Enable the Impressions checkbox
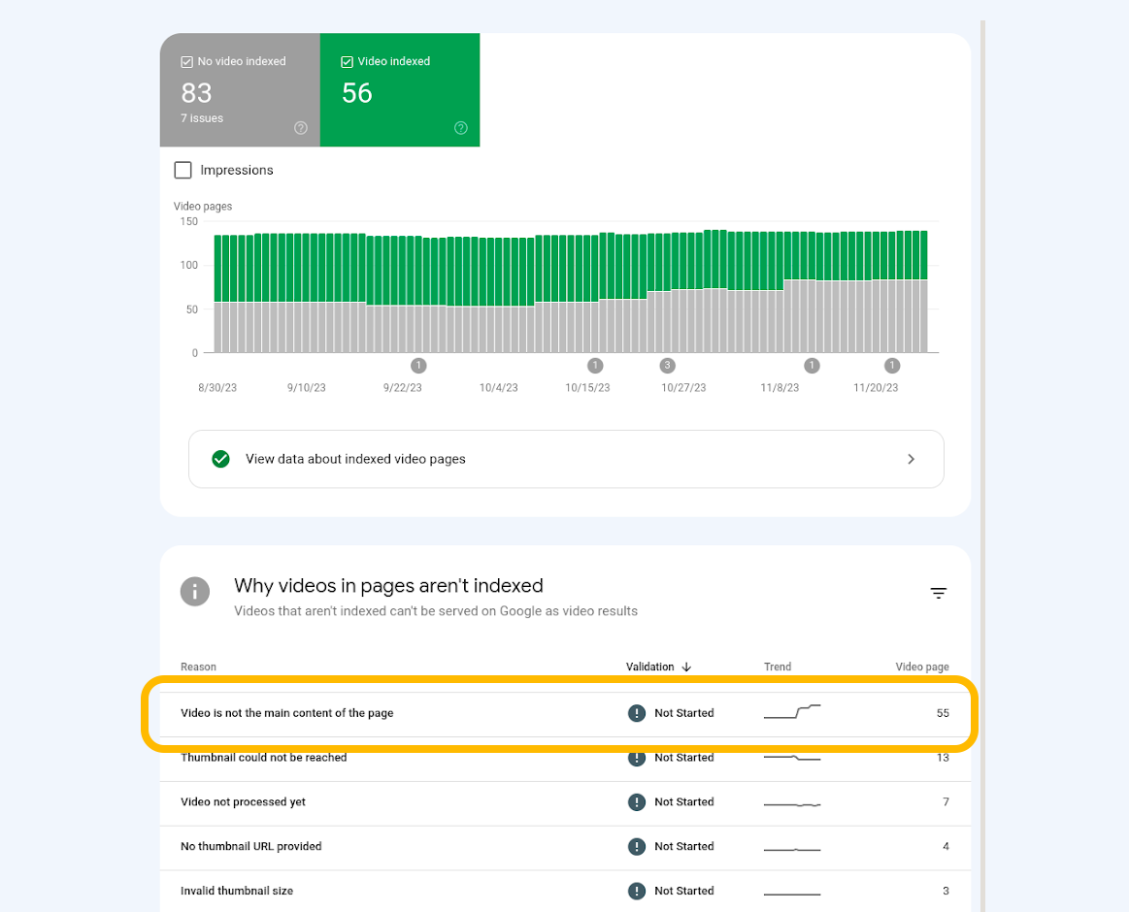 [x=183, y=170]
